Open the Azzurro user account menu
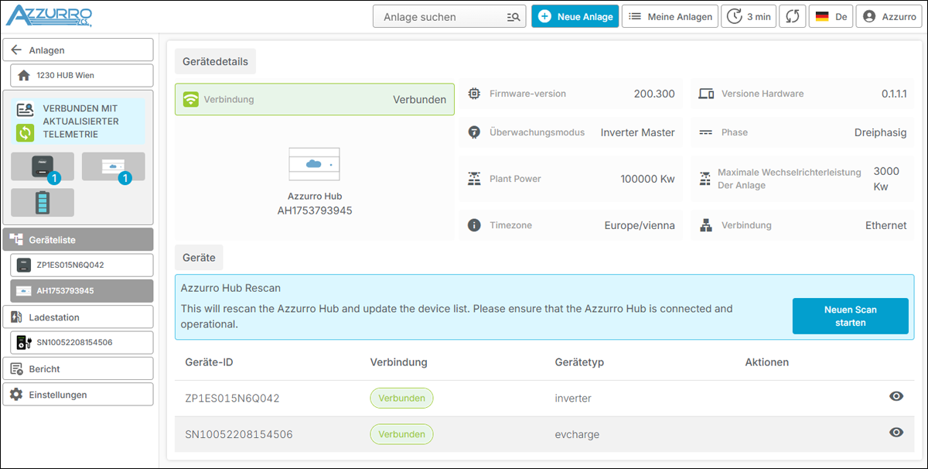The height and width of the screenshot is (469, 928). click(889, 16)
